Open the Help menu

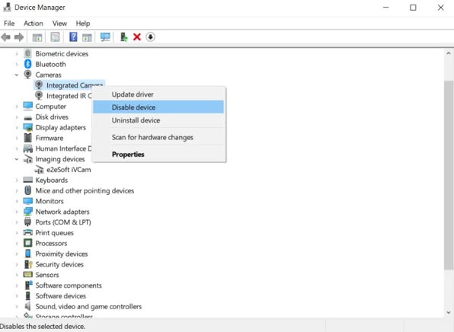[83, 24]
